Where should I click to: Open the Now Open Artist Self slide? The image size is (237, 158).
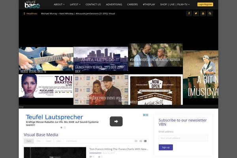click(x=156, y=90)
